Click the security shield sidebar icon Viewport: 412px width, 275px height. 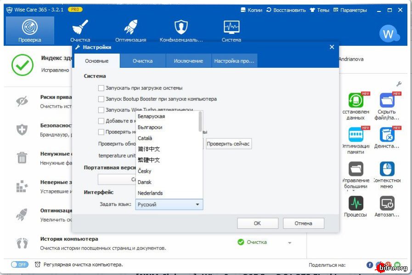click(22, 130)
